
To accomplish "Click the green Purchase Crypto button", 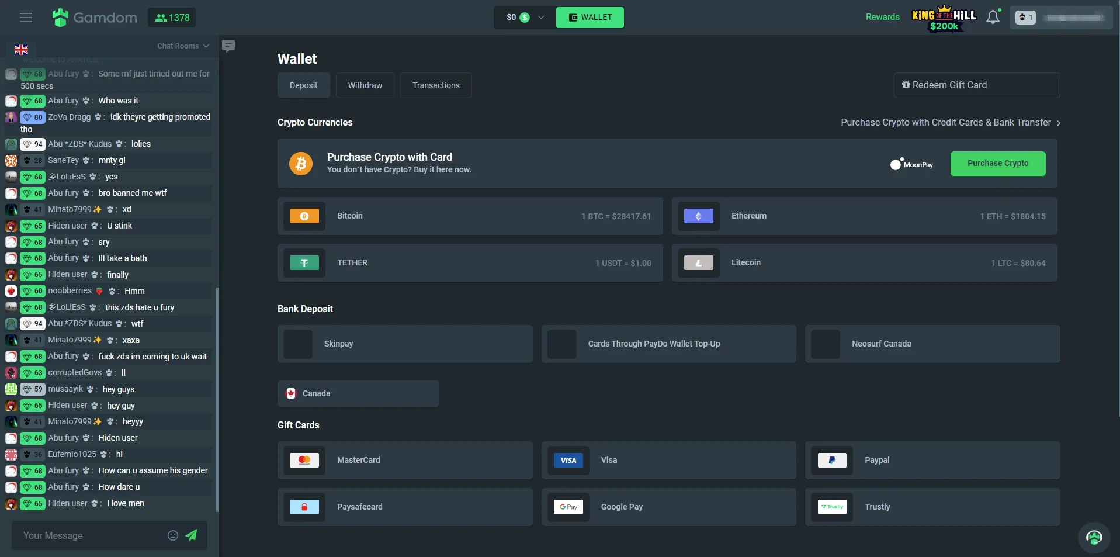I will point(998,164).
